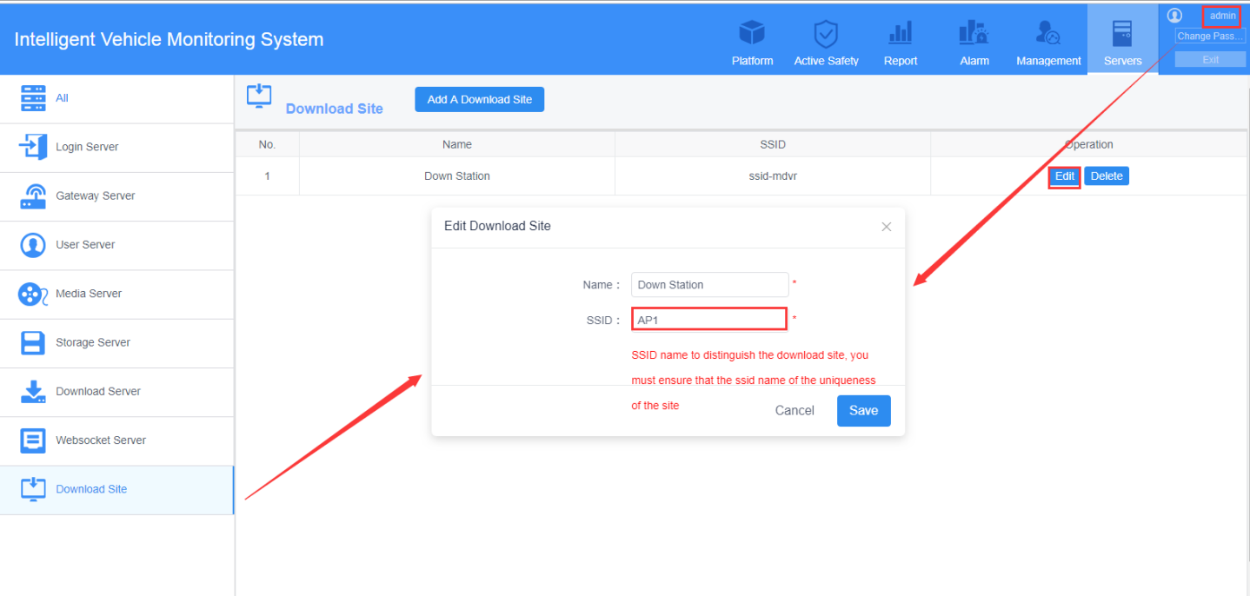Open the Platform cube icon
The image size is (1250, 596).
[752, 34]
